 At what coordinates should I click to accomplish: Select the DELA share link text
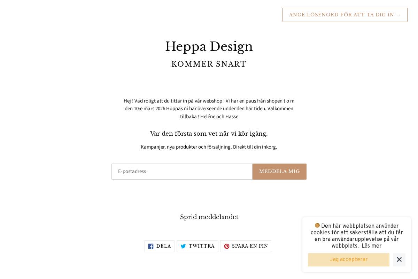164,246
